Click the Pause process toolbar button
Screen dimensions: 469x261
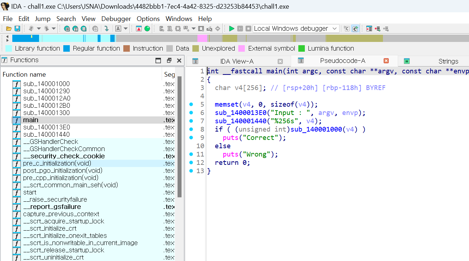[240, 29]
